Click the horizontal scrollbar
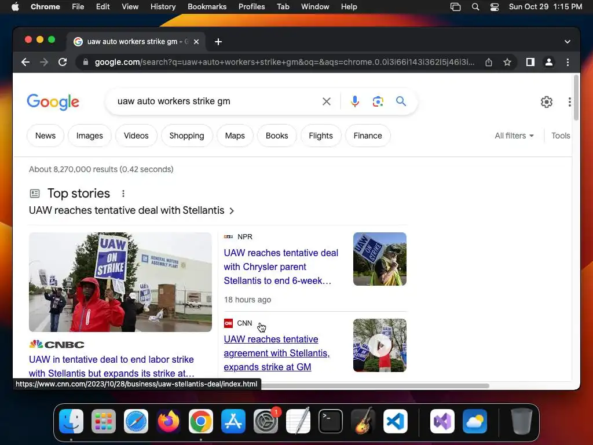 [x=375, y=386]
